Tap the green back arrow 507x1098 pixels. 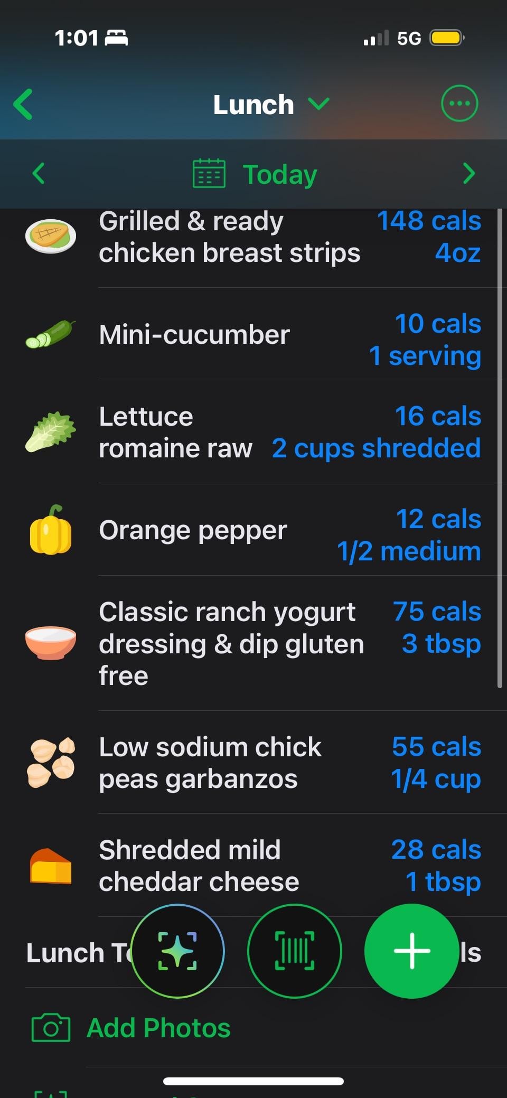pyautogui.click(x=24, y=104)
